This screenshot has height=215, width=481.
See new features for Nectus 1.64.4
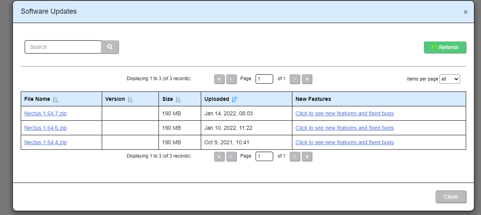344,142
